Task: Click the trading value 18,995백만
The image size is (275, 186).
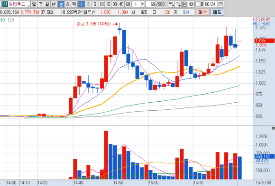Action: [71, 12]
